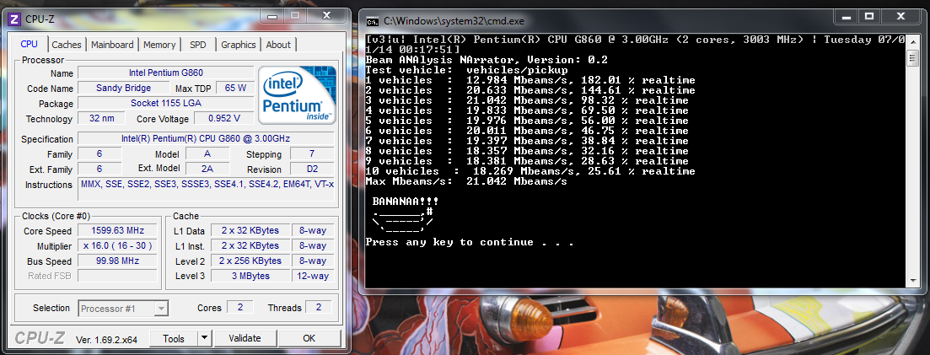
Task: Show the About tab
Action: click(278, 45)
